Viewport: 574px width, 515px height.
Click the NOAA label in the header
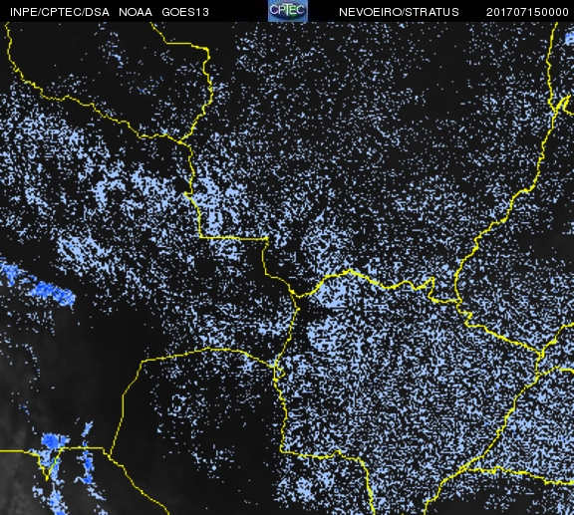click(x=136, y=12)
